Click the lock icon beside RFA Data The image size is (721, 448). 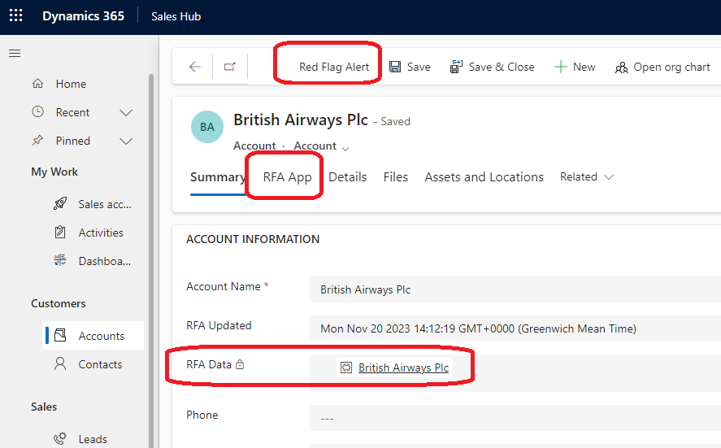coord(240,364)
